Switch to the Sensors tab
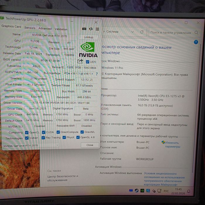Screen dimensions: 205x205 coord(30,28)
